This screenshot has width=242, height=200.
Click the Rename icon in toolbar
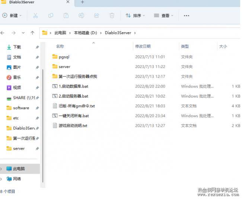click(x=81, y=16)
